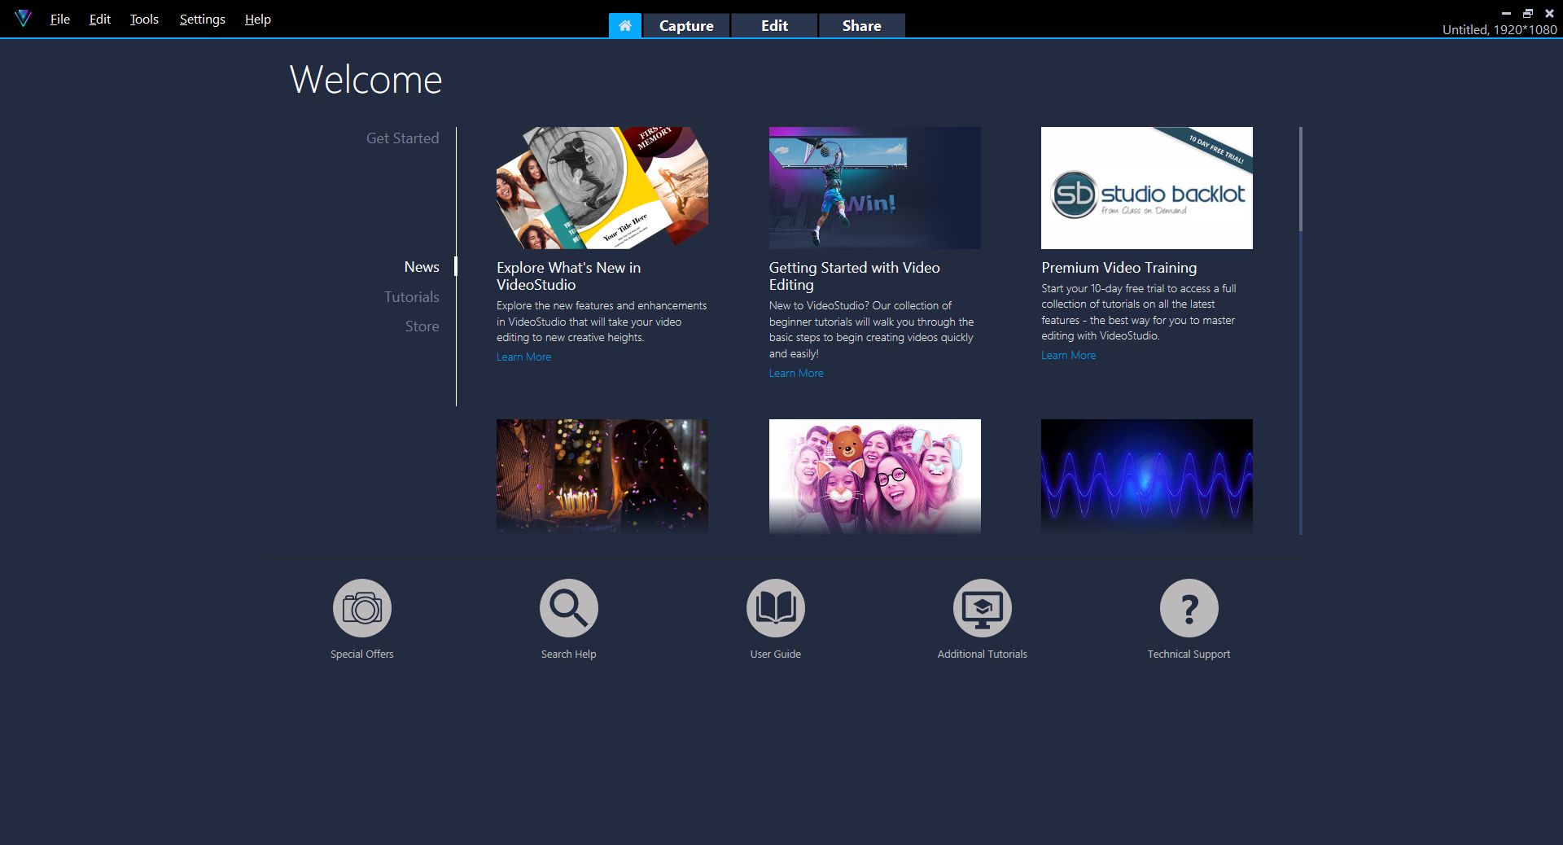Open the File menu
This screenshot has width=1563, height=845.
(x=59, y=20)
